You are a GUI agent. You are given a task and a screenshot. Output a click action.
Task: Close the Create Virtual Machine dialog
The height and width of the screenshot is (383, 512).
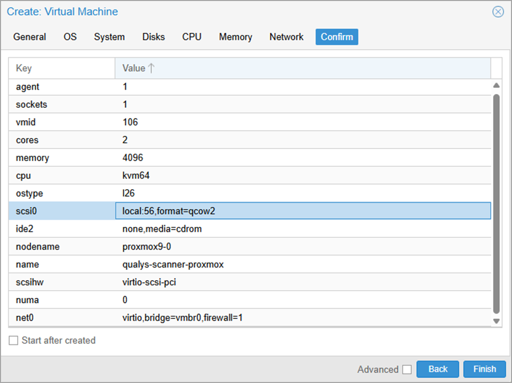(x=497, y=12)
